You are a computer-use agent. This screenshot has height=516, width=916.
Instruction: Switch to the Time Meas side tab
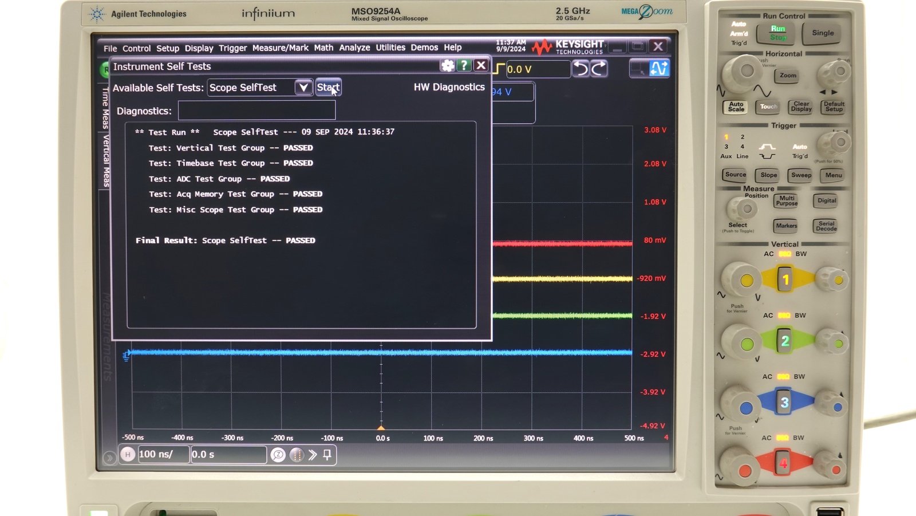pyautogui.click(x=105, y=108)
